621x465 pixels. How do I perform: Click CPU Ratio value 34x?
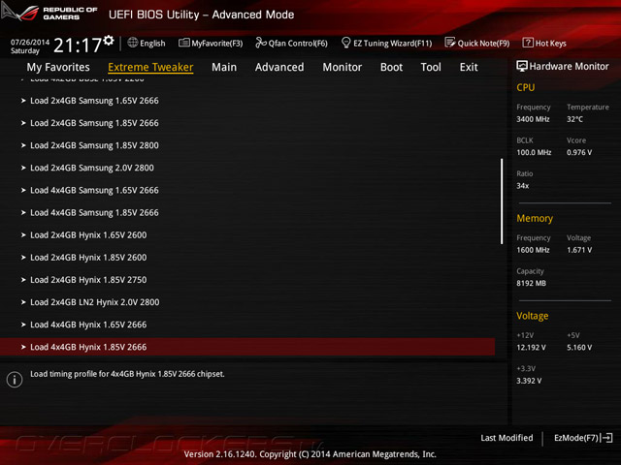tap(522, 185)
